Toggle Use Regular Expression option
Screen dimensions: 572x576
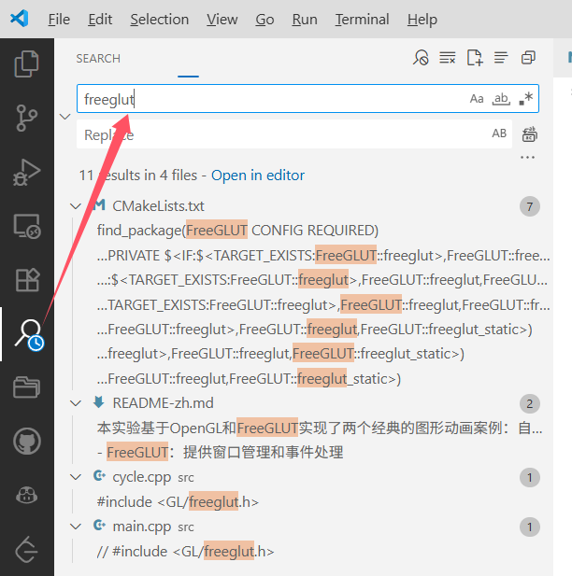point(526,98)
